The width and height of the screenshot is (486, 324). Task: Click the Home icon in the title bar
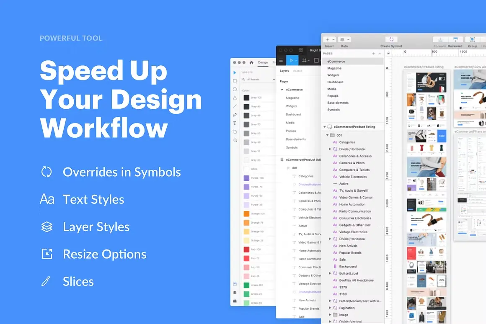point(251,62)
